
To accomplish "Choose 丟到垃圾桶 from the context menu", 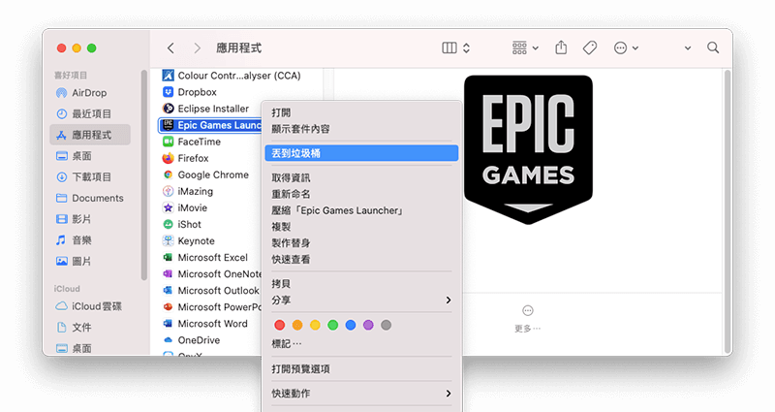I will [x=361, y=153].
